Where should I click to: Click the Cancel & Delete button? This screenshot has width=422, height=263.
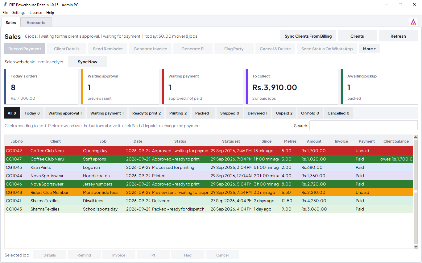coord(275,49)
